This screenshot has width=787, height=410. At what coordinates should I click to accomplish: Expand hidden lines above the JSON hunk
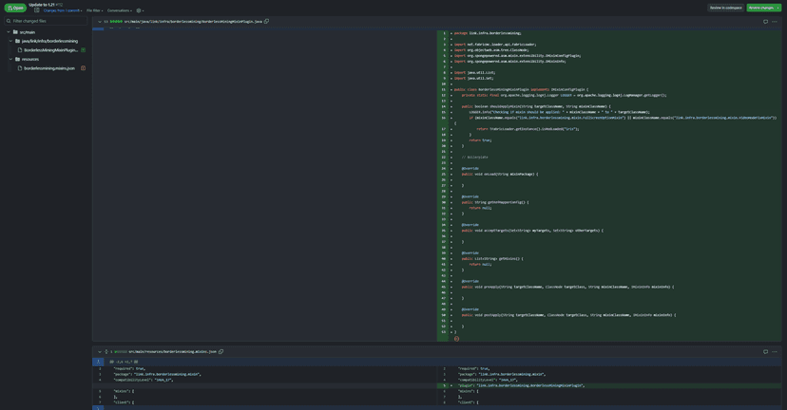(x=99, y=362)
